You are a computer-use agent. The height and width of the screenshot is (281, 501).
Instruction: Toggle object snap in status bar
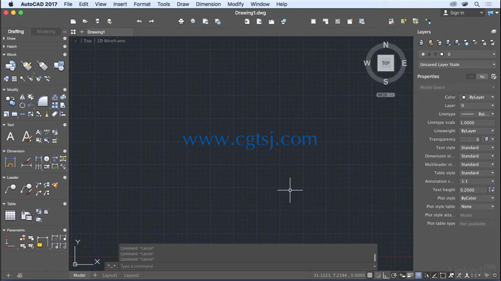(443, 275)
